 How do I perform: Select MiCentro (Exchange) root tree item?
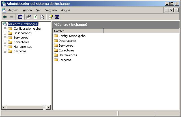click(x=23, y=24)
